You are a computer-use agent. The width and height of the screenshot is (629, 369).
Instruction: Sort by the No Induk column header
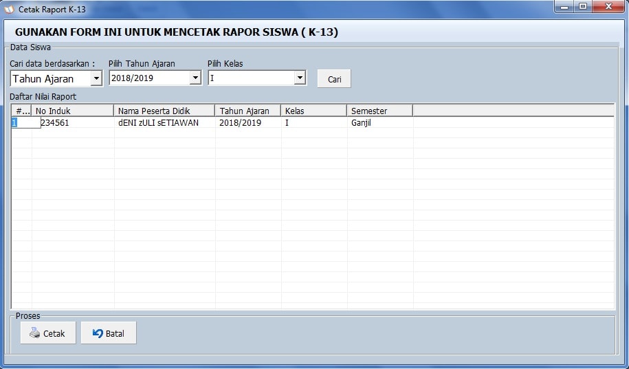tap(73, 111)
